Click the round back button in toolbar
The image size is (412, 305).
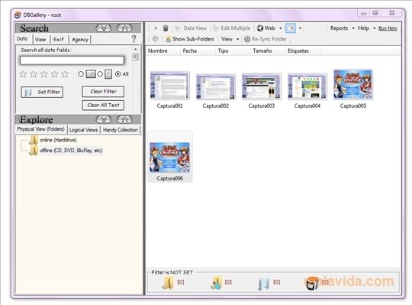click(156, 39)
